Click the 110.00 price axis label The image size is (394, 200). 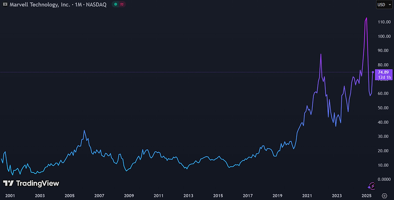[384, 22]
